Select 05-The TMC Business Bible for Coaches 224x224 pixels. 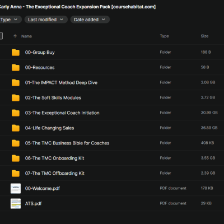[67, 143]
